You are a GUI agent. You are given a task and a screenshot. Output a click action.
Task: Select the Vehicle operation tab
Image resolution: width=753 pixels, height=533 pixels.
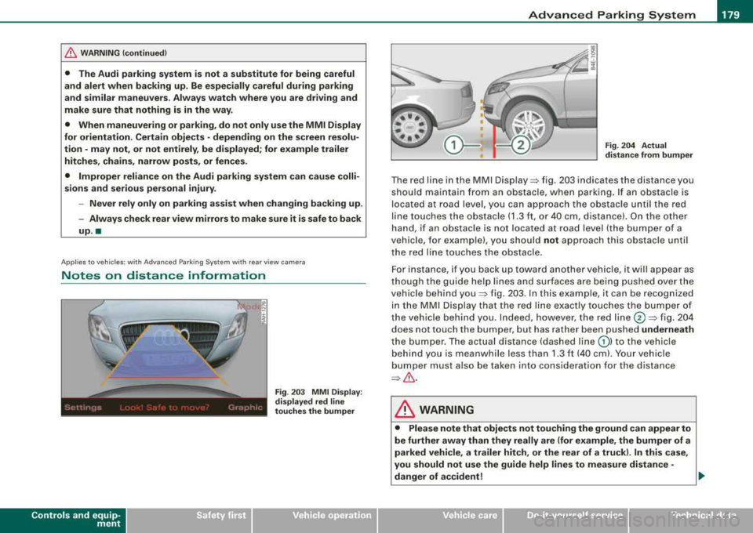(x=315, y=520)
